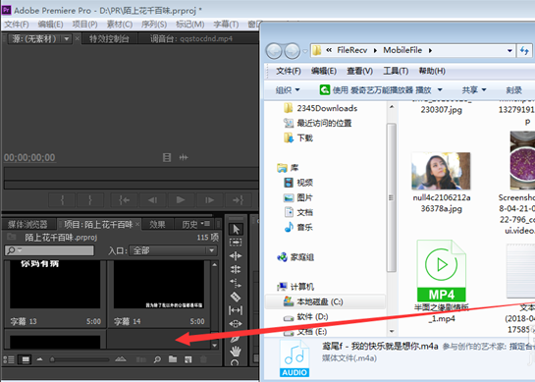Step forward one frame in source monitor
The width and height of the screenshot is (535, 382).
[209, 200]
